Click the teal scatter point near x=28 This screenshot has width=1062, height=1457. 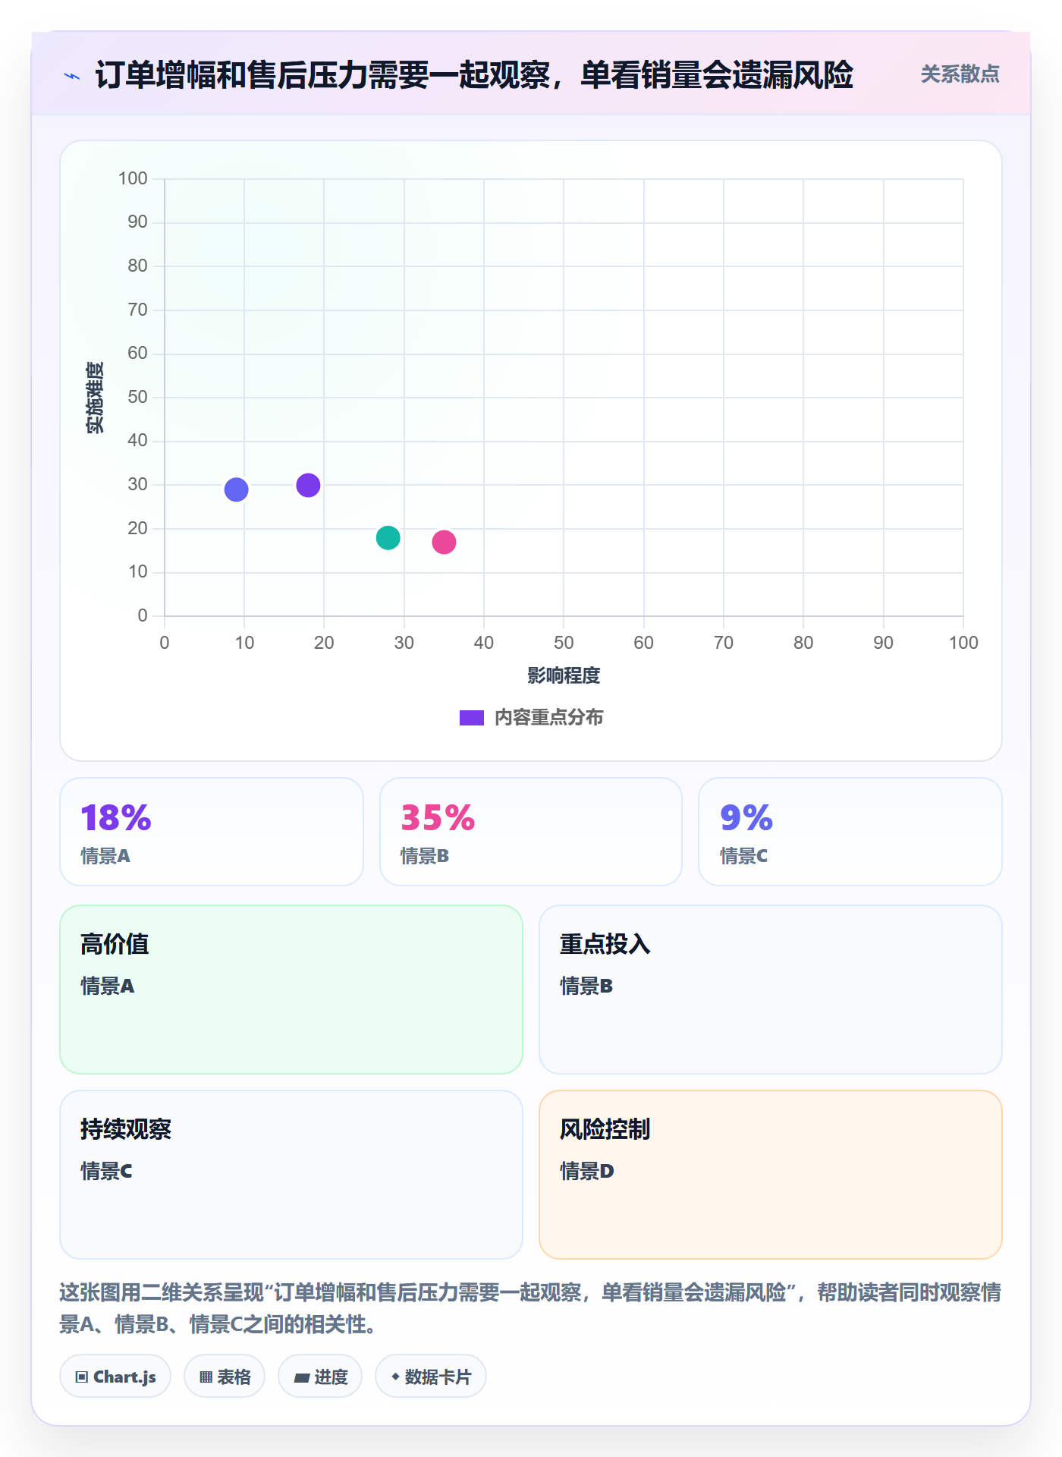(x=388, y=538)
